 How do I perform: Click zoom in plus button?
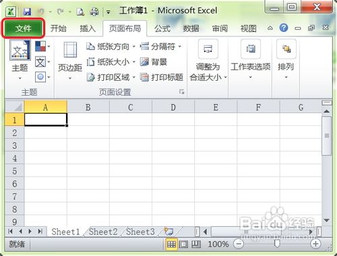click(315, 244)
